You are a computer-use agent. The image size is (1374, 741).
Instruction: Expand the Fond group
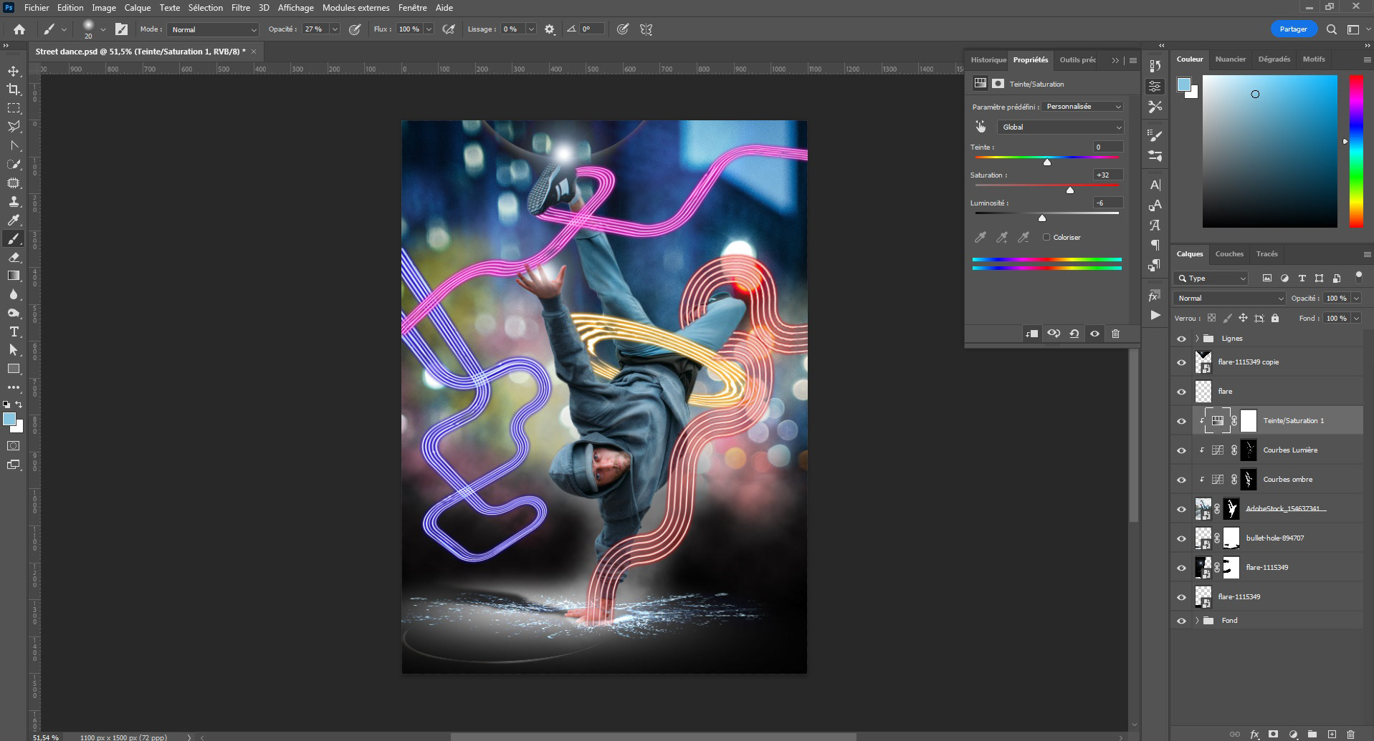[x=1197, y=621]
